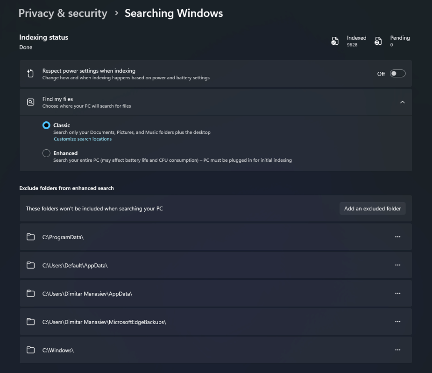Turn on Respect power settings toggle
432x373 pixels.
click(x=397, y=74)
